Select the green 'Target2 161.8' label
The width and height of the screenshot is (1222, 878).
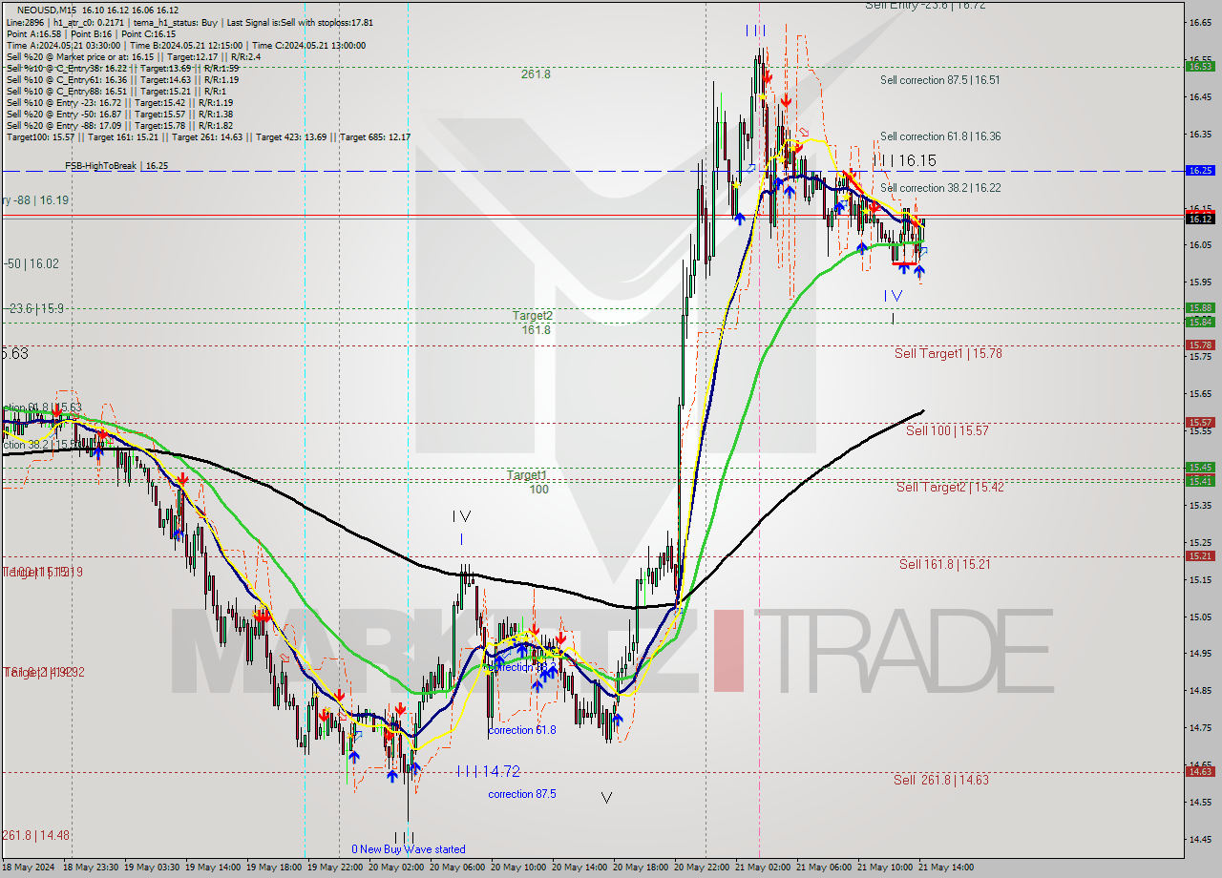click(x=533, y=323)
